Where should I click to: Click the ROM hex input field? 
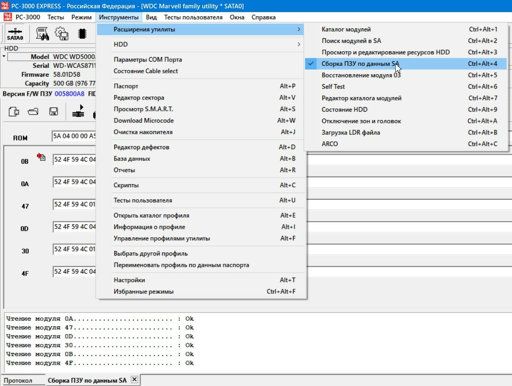[x=74, y=136]
